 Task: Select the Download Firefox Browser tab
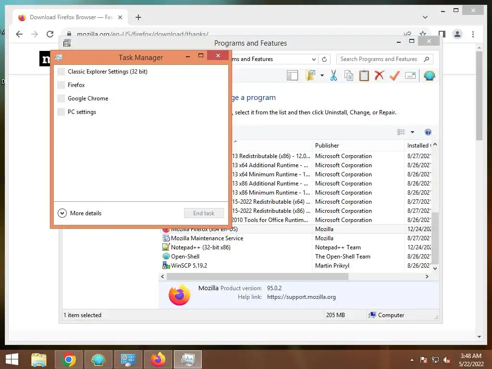(x=70, y=17)
